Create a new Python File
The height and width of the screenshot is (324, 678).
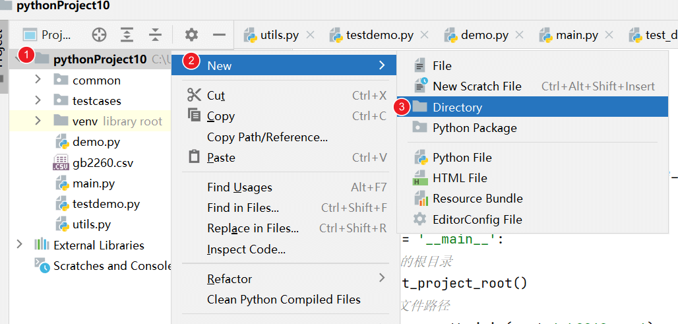(462, 158)
